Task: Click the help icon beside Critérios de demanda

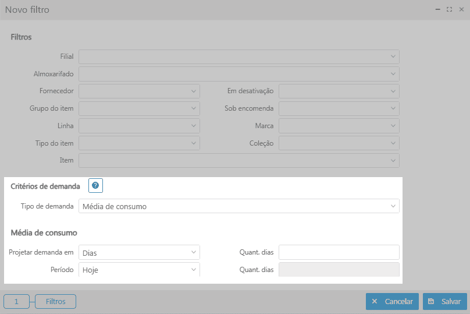Action: coord(95,186)
